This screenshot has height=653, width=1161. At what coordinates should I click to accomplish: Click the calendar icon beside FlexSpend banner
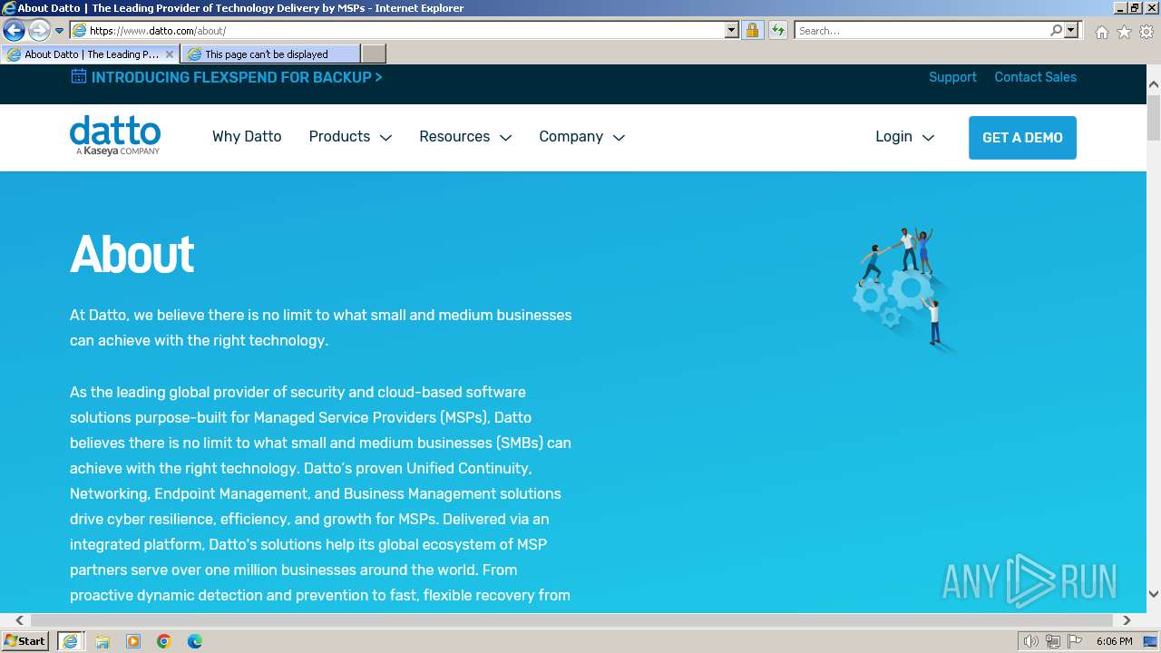[x=79, y=76]
